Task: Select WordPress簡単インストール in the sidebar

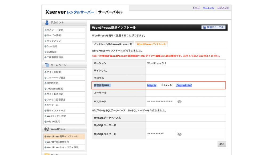Action: (x=64, y=136)
